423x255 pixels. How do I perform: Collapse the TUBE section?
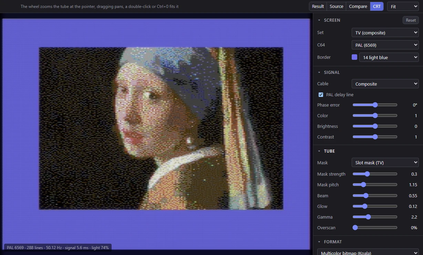point(326,151)
